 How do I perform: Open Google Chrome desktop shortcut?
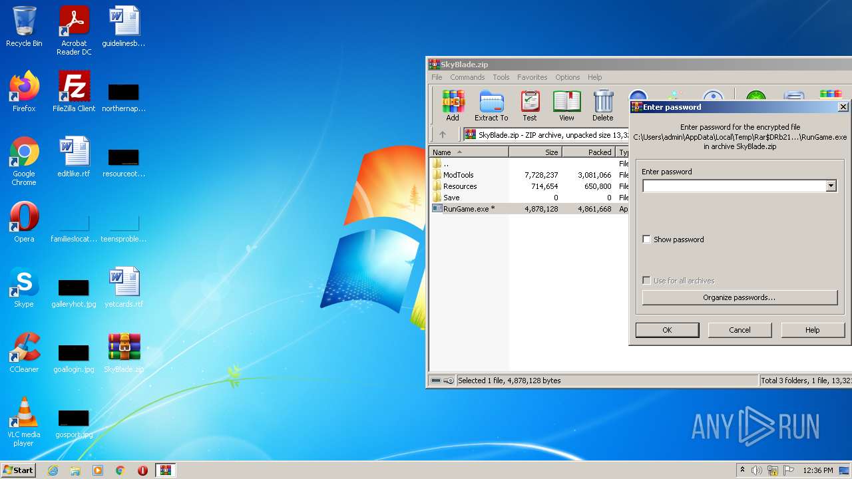pyautogui.click(x=24, y=161)
